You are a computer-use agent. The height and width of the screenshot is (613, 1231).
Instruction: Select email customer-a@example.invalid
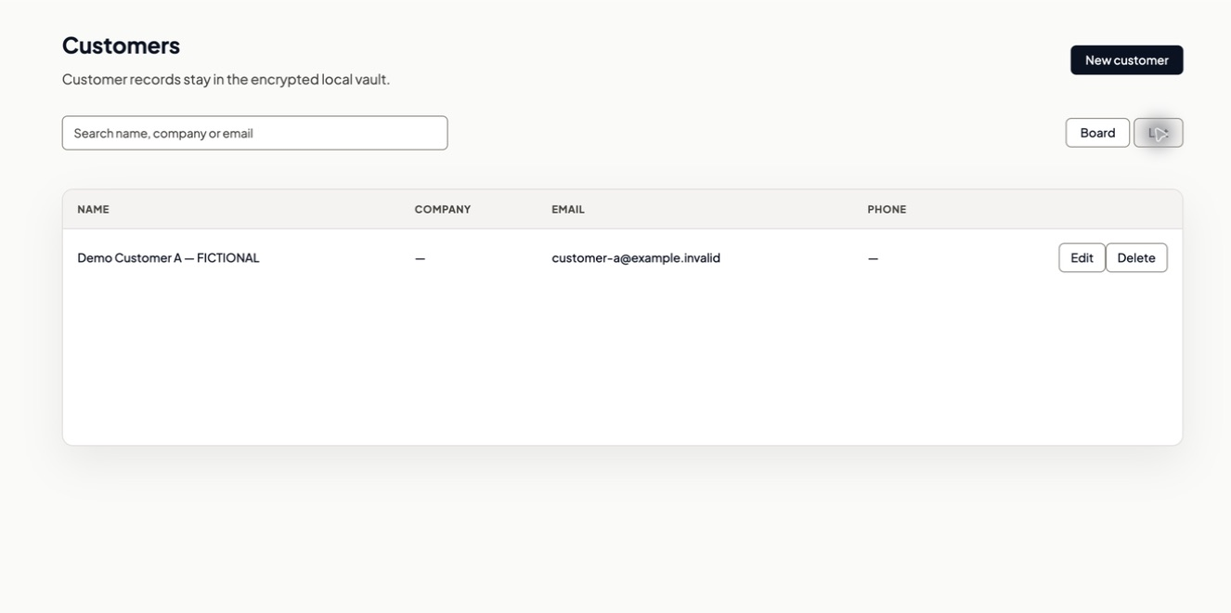coord(636,257)
